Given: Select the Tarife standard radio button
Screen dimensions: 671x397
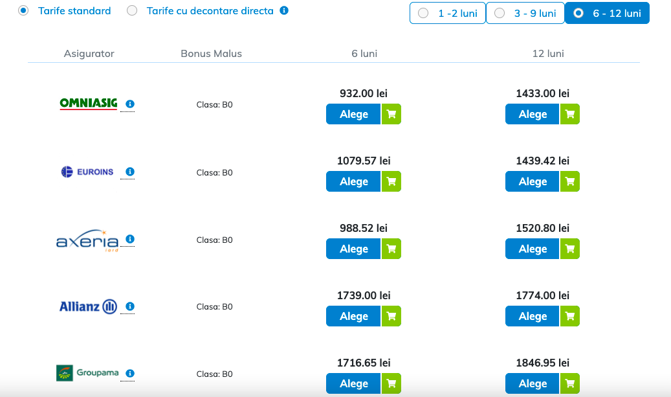Looking at the screenshot, I should click(23, 11).
